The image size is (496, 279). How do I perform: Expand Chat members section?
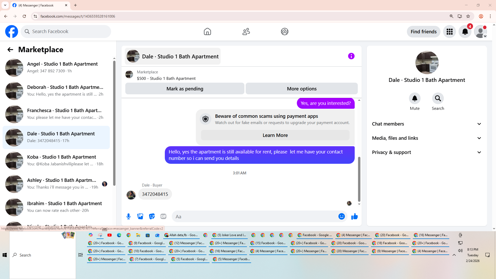[x=427, y=124]
